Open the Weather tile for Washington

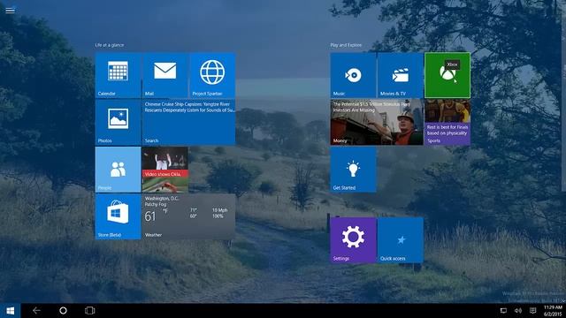point(188,216)
